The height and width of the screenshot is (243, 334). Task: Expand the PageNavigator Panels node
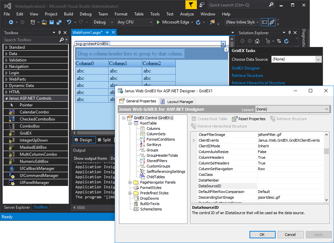[x=130, y=182]
